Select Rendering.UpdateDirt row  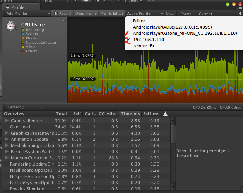click(x=86, y=164)
